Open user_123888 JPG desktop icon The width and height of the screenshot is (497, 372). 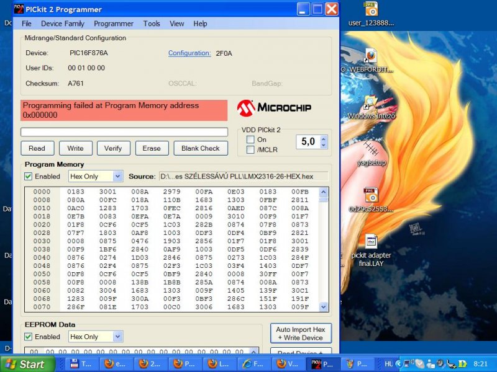coord(371,14)
